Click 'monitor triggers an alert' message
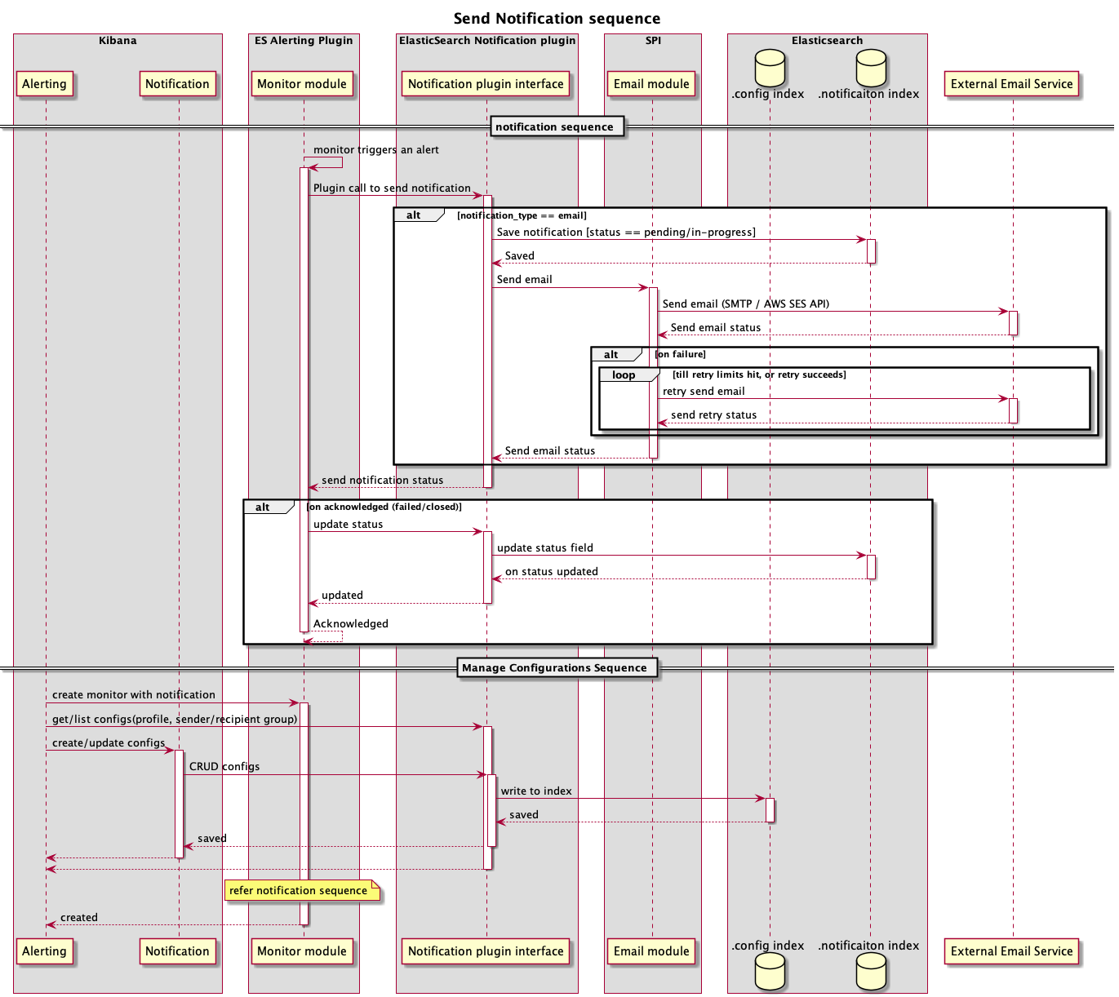The height and width of the screenshot is (997, 1119). (376, 149)
